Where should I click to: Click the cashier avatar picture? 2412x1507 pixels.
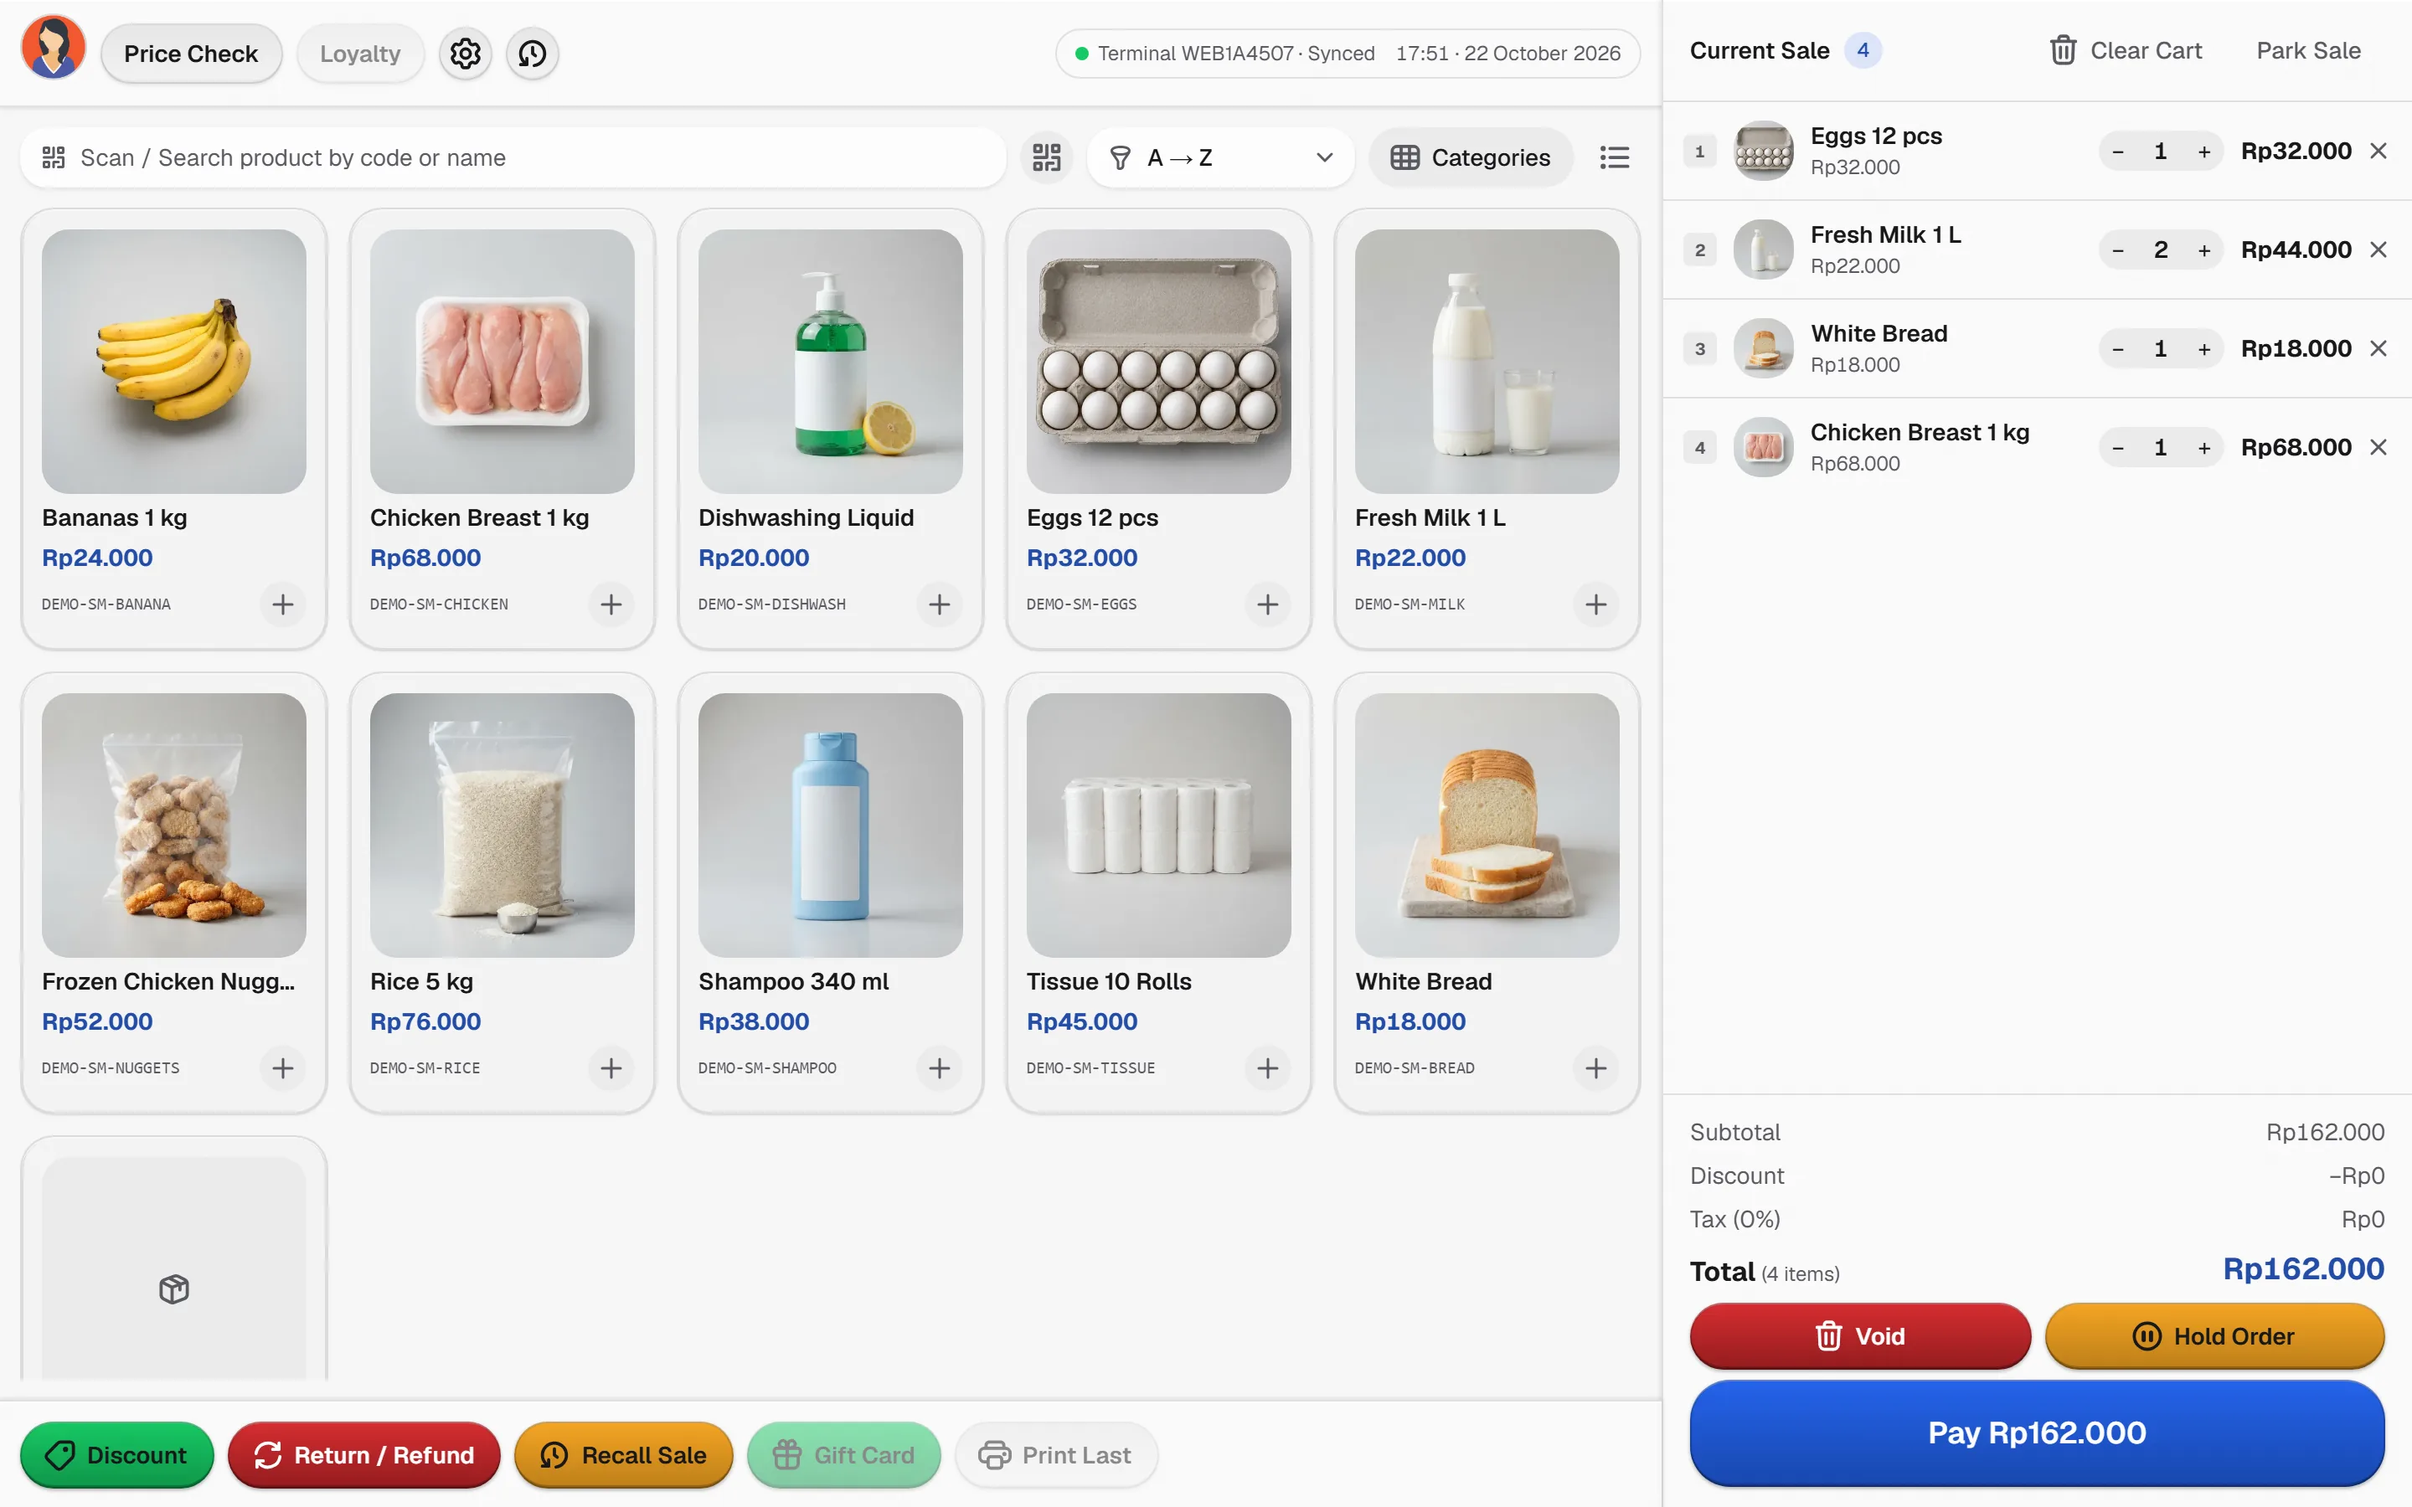tap(54, 47)
